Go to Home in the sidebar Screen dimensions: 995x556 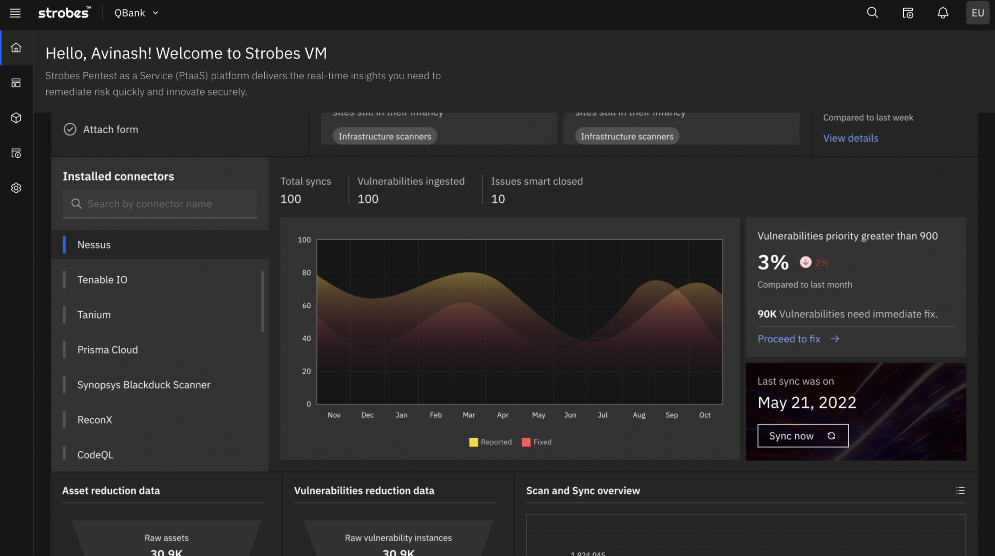pyautogui.click(x=16, y=48)
